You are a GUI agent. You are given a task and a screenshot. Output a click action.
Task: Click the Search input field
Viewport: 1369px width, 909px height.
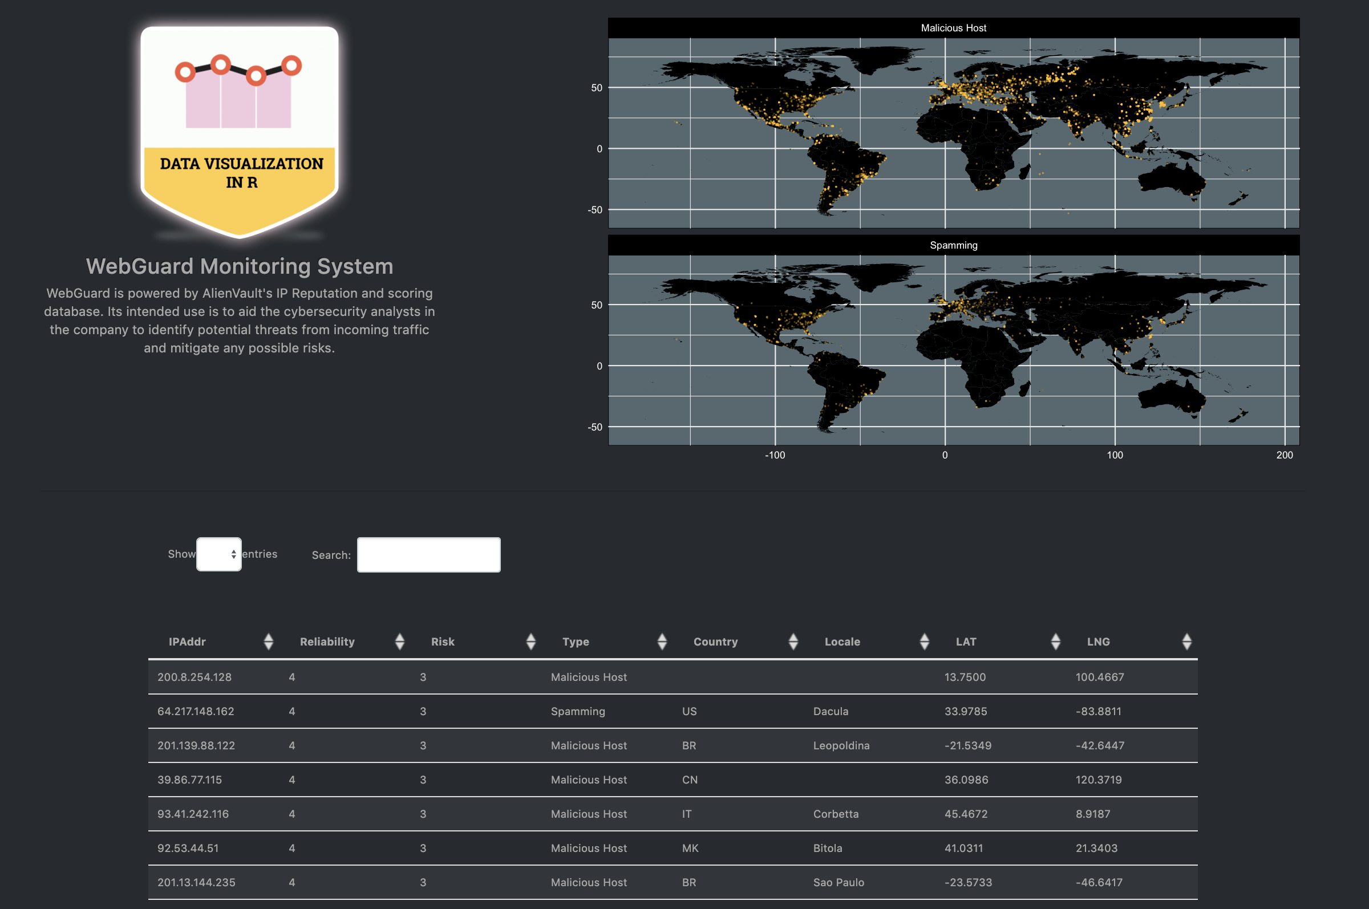tap(428, 555)
